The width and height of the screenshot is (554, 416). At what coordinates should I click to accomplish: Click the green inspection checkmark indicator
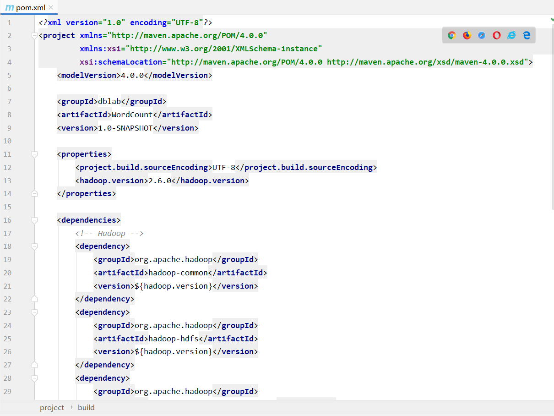click(552, 20)
